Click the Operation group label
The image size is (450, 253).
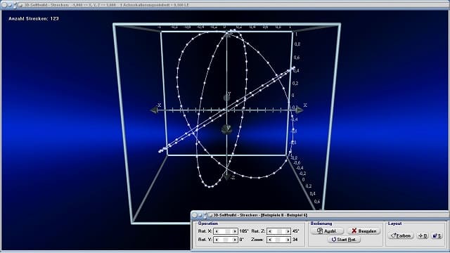(208, 223)
